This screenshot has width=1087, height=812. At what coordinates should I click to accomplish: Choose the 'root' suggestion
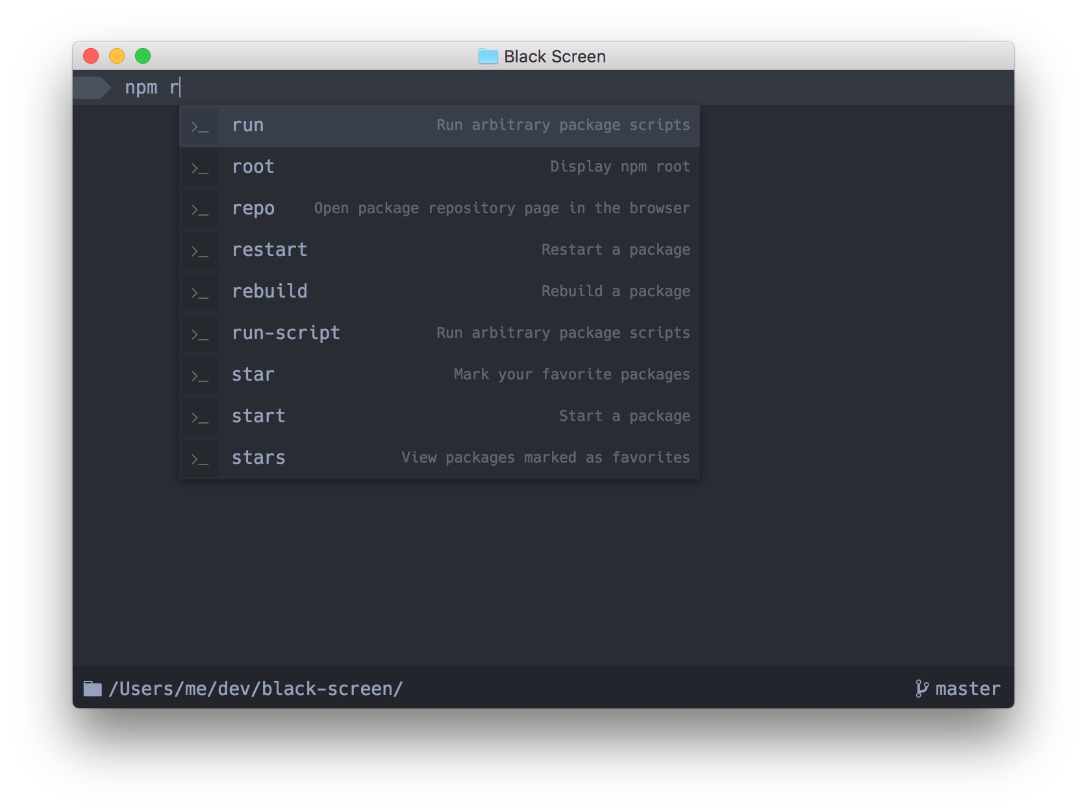click(x=440, y=167)
